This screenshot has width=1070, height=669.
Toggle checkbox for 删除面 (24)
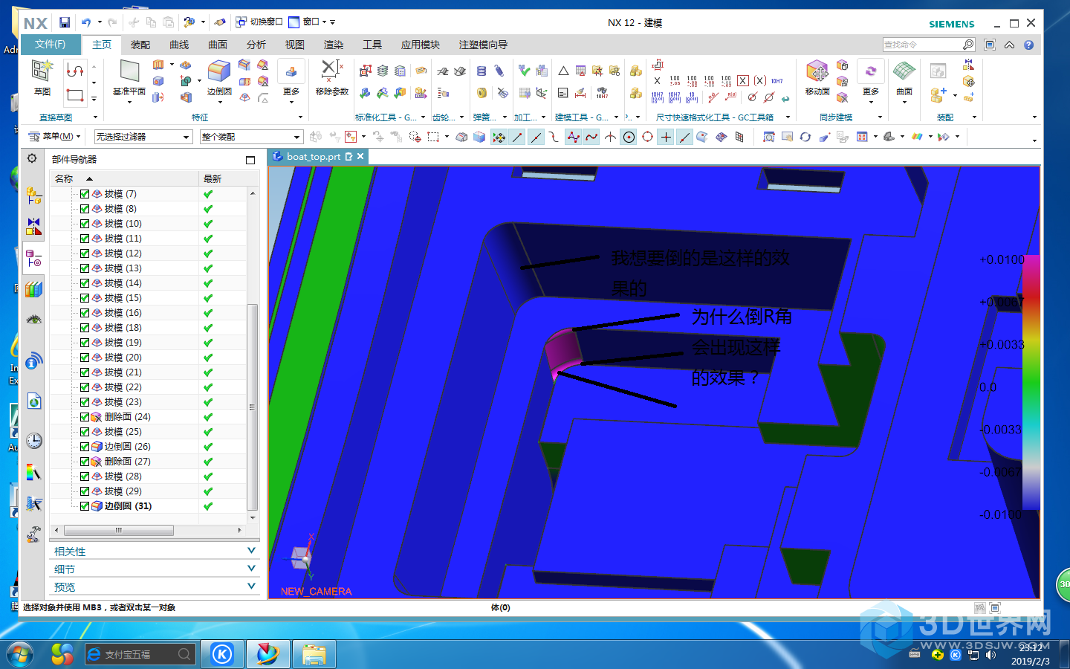[85, 417]
